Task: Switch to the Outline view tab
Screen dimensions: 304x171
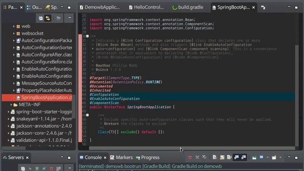Action: [34, 8]
